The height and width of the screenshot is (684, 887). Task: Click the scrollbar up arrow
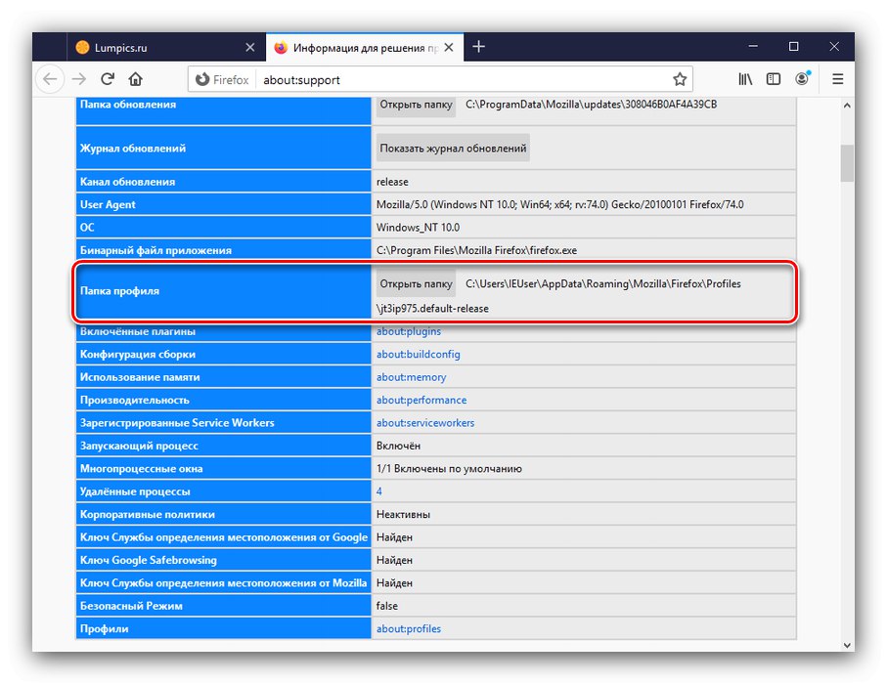(x=847, y=106)
